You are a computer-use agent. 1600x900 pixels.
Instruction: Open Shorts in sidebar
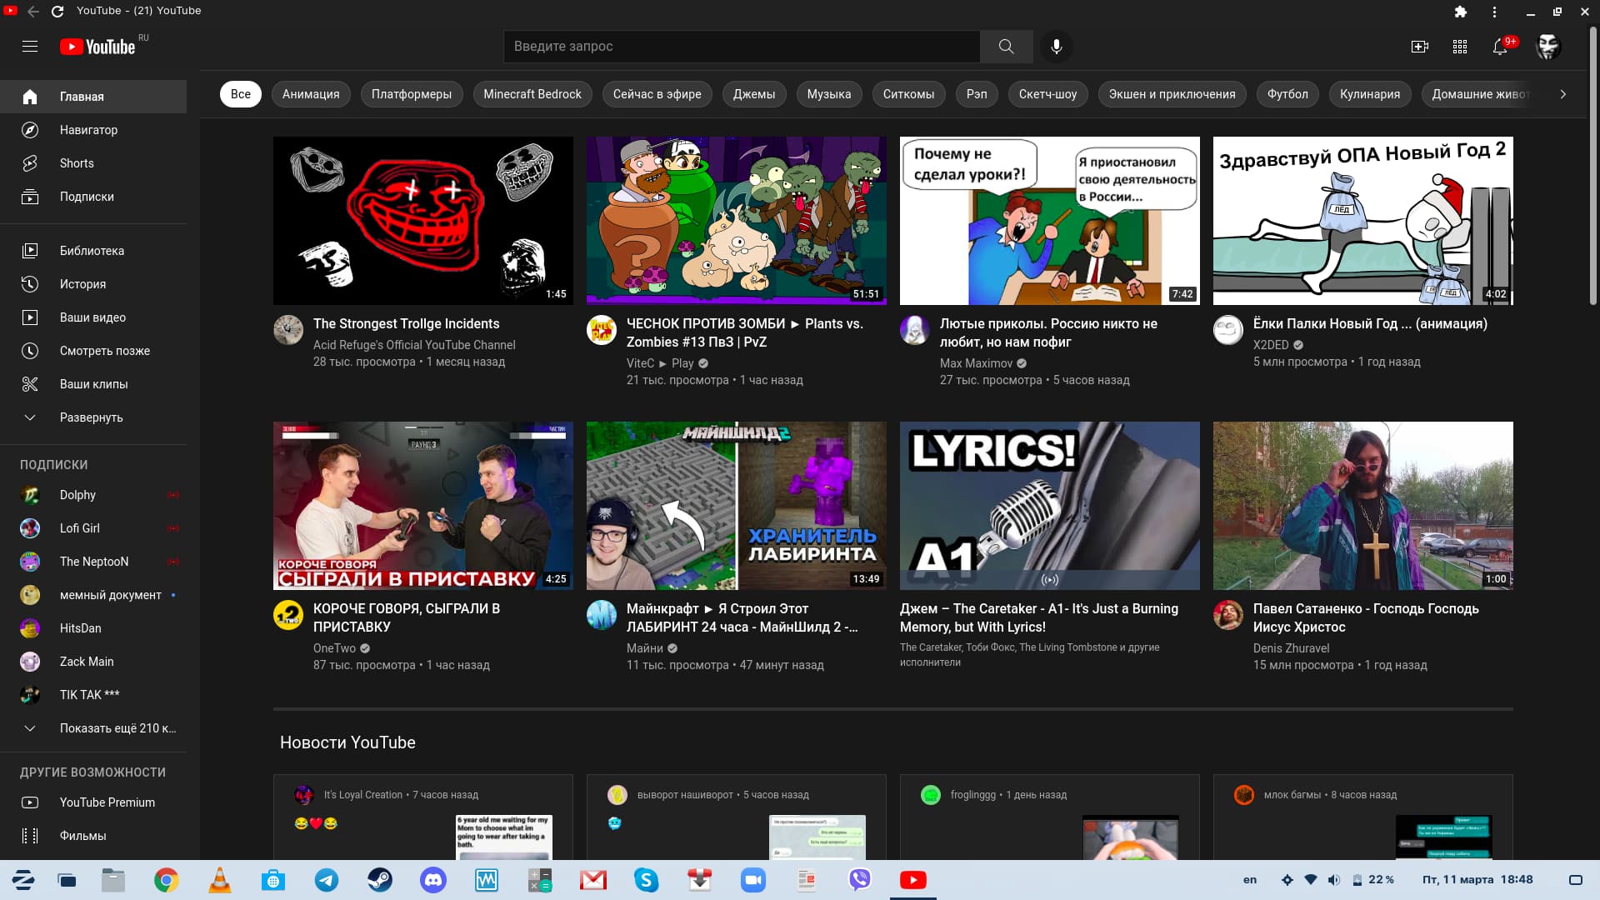[93, 163]
